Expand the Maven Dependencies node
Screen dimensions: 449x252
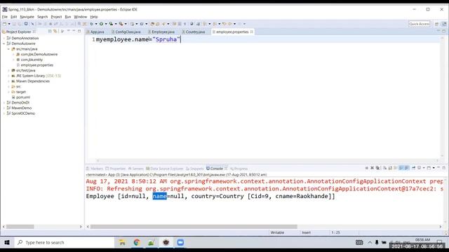pos(8,81)
